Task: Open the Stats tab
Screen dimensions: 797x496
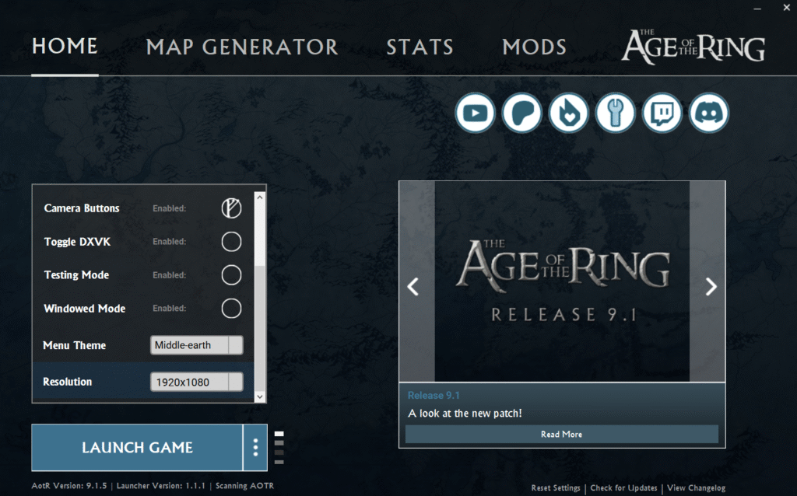Action: pos(420,47)
